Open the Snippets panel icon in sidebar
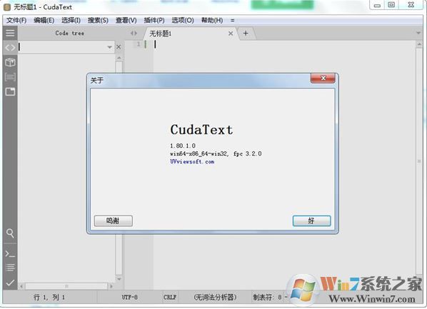This screenshot has height=309, width=427. 10,77
